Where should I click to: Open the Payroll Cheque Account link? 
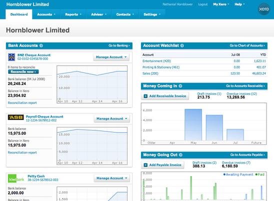tap(44, 116)
